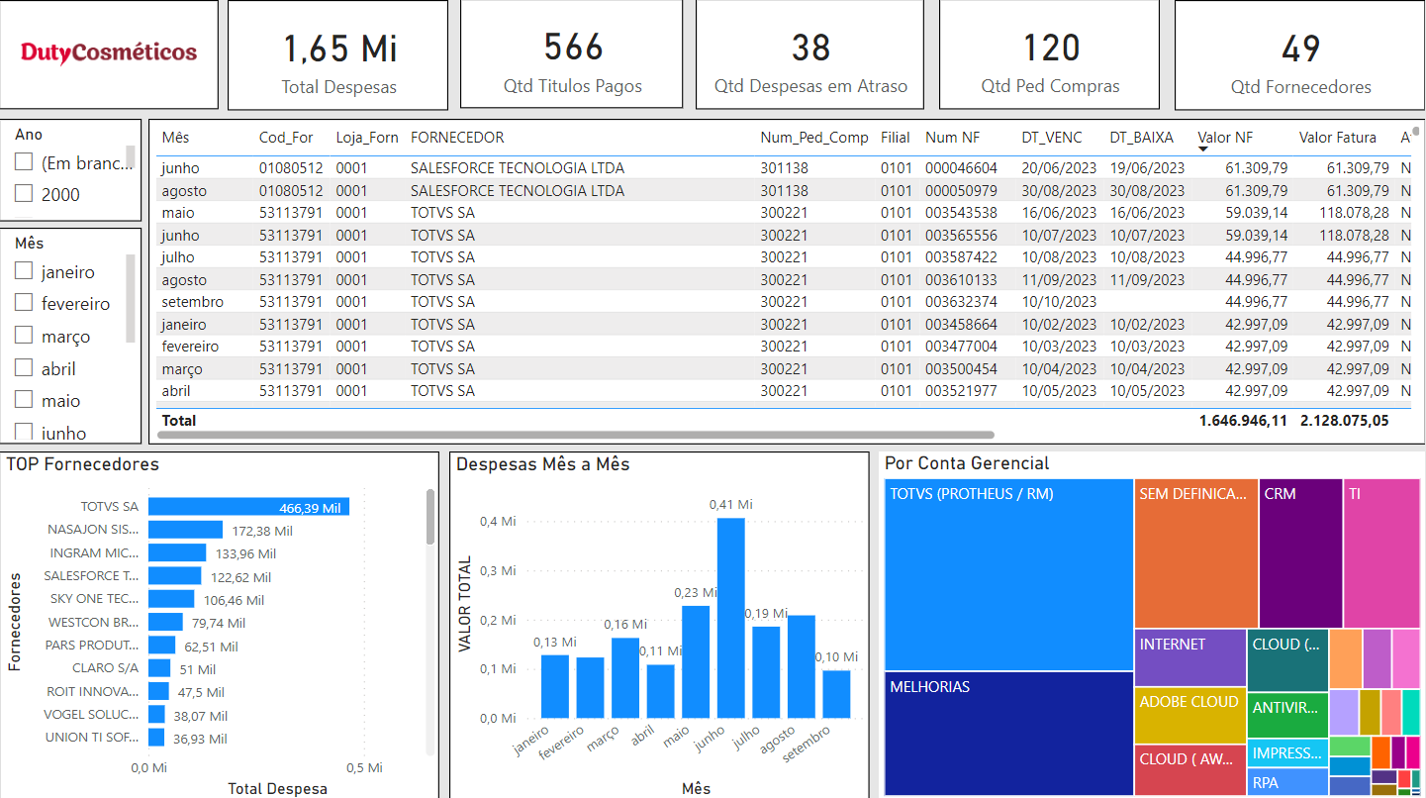This screenshot has width=1426, height=798.
Task: Select the ANTIVIR... green treemap tile
Action: coord(1287,714)
